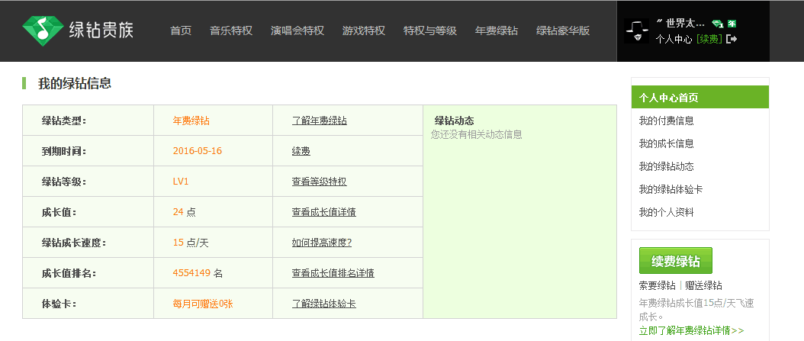Click the 赠送绿钻 link

click(703, 285)
